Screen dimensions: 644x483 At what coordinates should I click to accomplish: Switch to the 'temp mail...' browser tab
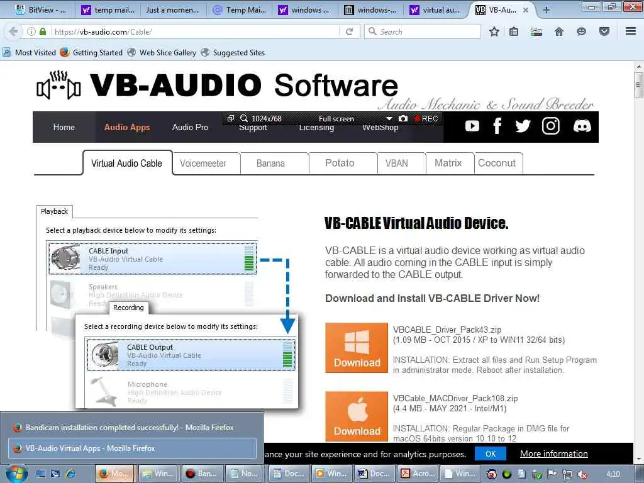[x=109, y=10]
